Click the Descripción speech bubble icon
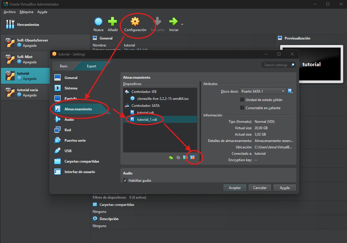Viewport: 347px width, 243px height. [x=95, y=219]
